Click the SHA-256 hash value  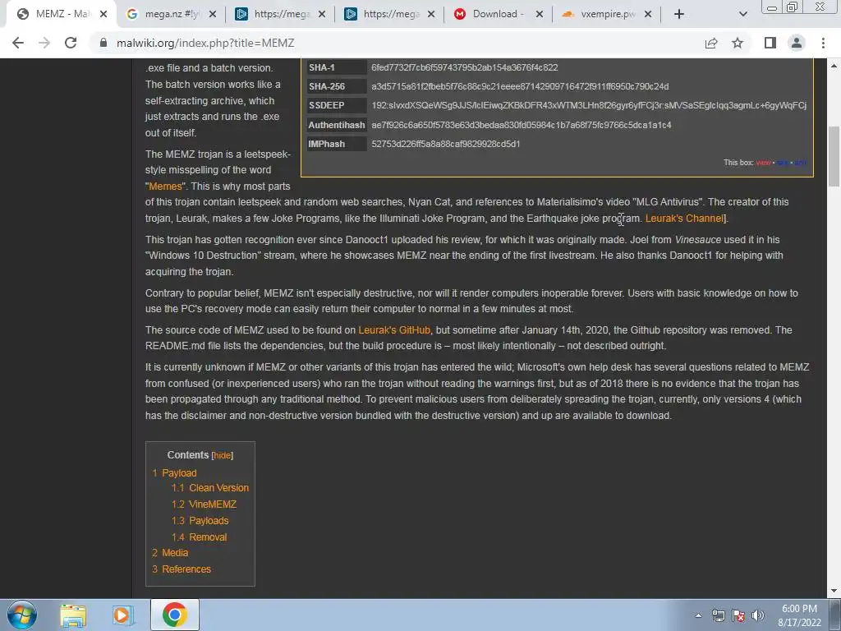coord(520,86)
